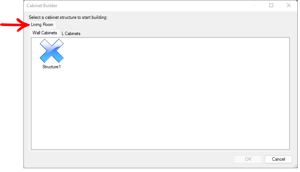Image resolution: width=300 pixels, height=172 pixels.
Task: Minimize the Cabinet Builder window
Action: pos(254,6)
